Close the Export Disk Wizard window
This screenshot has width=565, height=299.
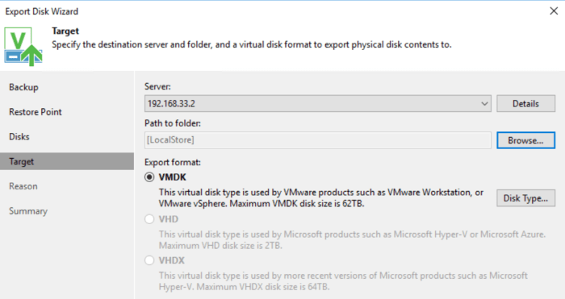pos(554,11)
